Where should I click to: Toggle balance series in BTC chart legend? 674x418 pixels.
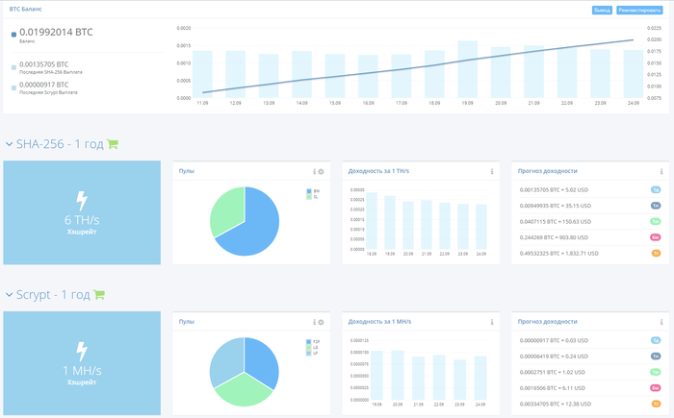[x=13, y=35]
